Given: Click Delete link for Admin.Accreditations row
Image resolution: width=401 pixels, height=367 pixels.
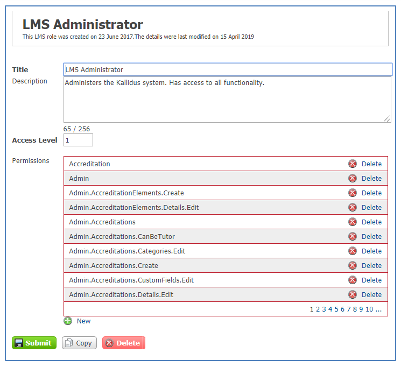Looking at the screenshot, I should coord(371,222).
